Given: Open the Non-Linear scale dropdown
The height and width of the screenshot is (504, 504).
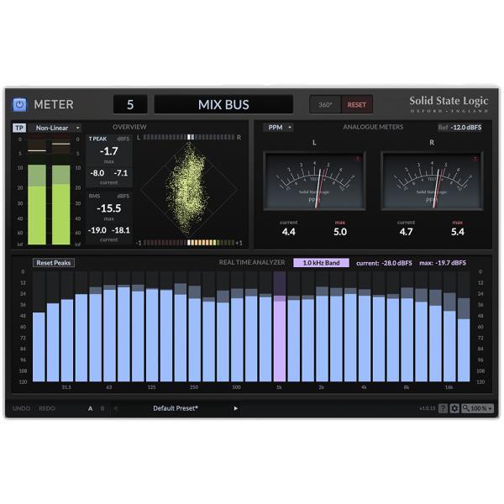Looking at the screenshot, I should pyautogui.click(x=55, y=128).
